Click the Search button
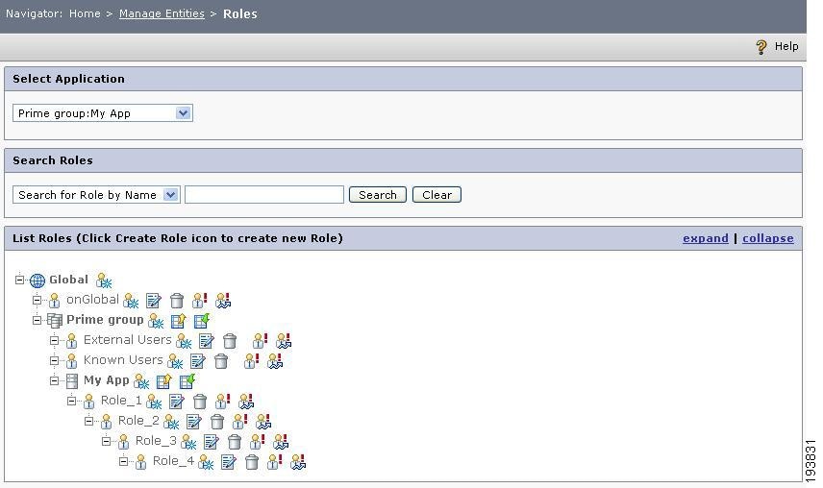The height and width of the screenshot is (488, 823). pos(378,194)
